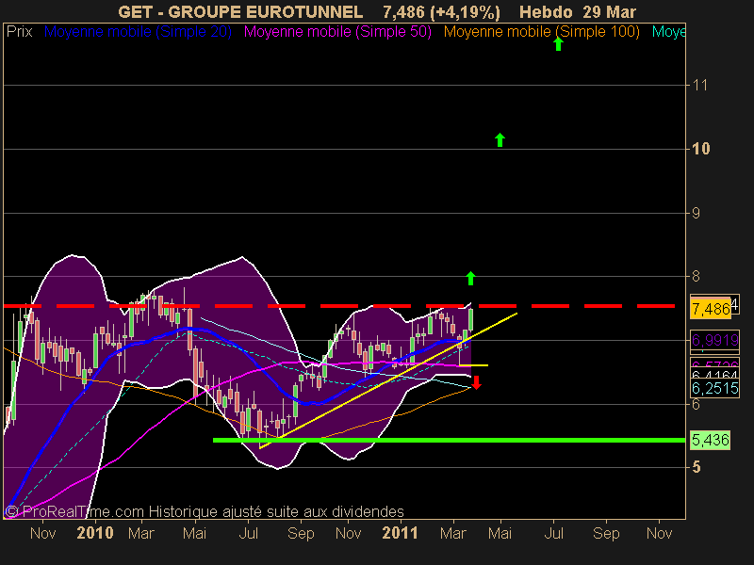754x565 pixels.
Task: Select the 'Moyenne mobile (Simple 20)' legend entry
Action: click(138, 32)
